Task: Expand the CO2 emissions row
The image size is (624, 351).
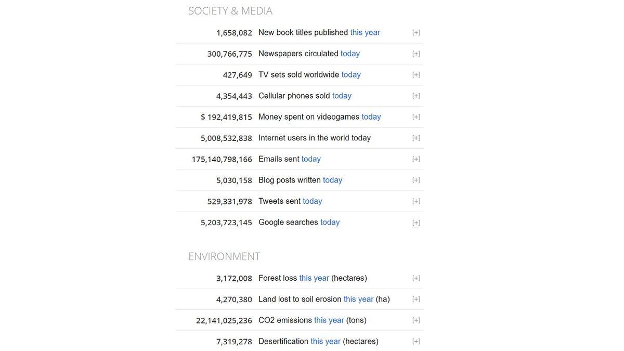Action: click(x=416, y=320)
